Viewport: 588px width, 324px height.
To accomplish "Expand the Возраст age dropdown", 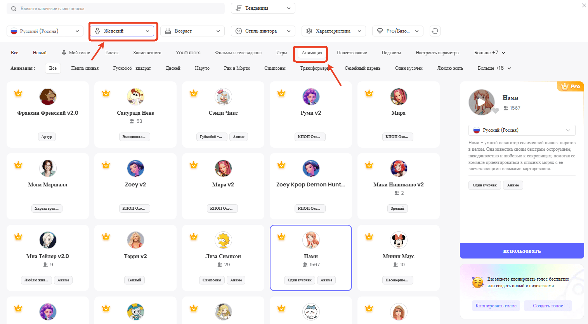I will [x=193, y=31].
